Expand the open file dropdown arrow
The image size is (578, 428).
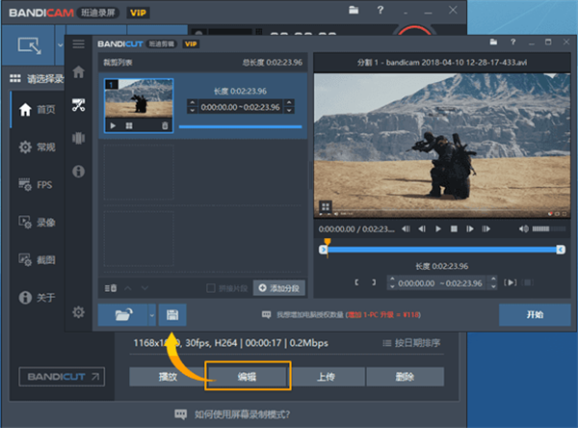point(151,315)
